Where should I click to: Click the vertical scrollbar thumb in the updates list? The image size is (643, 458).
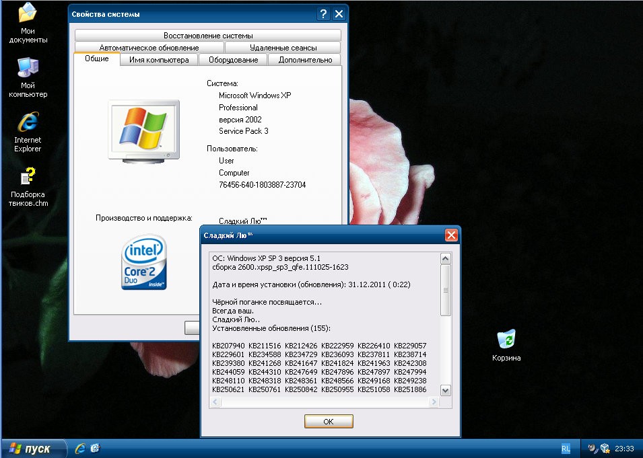pyautogui.click(x=445, y=290)
